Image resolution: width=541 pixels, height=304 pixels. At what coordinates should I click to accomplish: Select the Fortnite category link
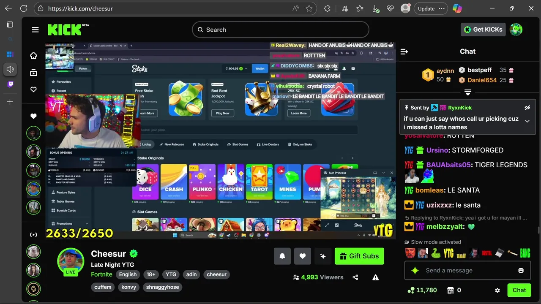click(x=101, y=274)
